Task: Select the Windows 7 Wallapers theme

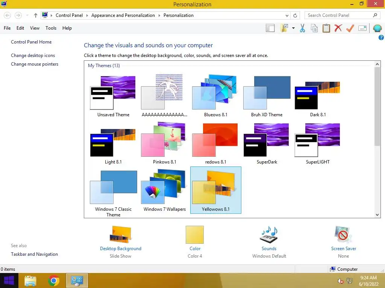Action: [164, 190]
